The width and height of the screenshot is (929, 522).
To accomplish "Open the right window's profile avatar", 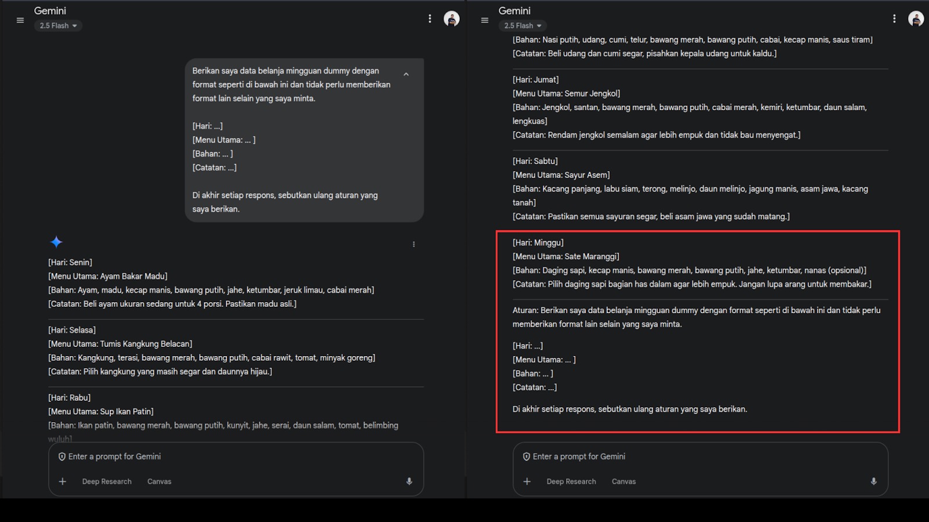I will tap(916, 19).
